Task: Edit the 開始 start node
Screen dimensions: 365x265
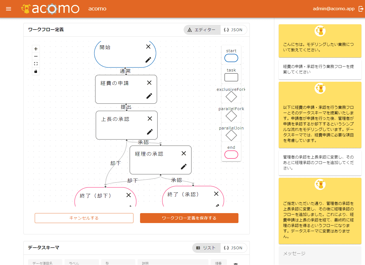Action: point(148,60)
